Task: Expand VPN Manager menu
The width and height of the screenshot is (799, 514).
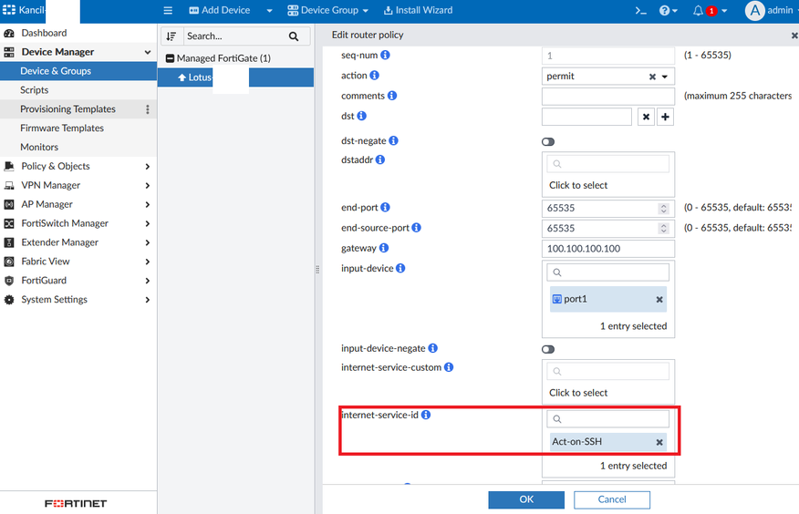Action: [x=147, y=185]
